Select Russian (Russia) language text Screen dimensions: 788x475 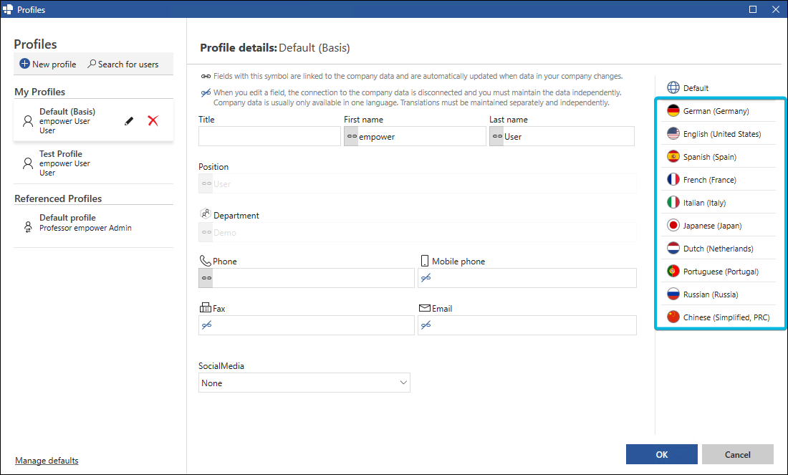pyautogui.click(x=711, y=294)
